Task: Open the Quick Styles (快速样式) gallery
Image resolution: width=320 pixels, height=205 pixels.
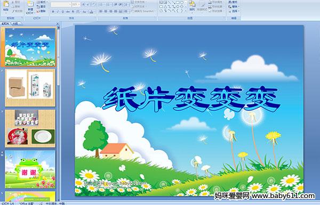Action: click(202, 6)
